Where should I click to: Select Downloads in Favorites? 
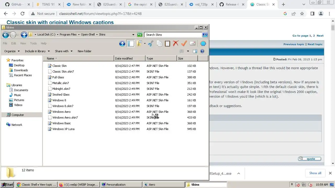[x=21, y=70]
